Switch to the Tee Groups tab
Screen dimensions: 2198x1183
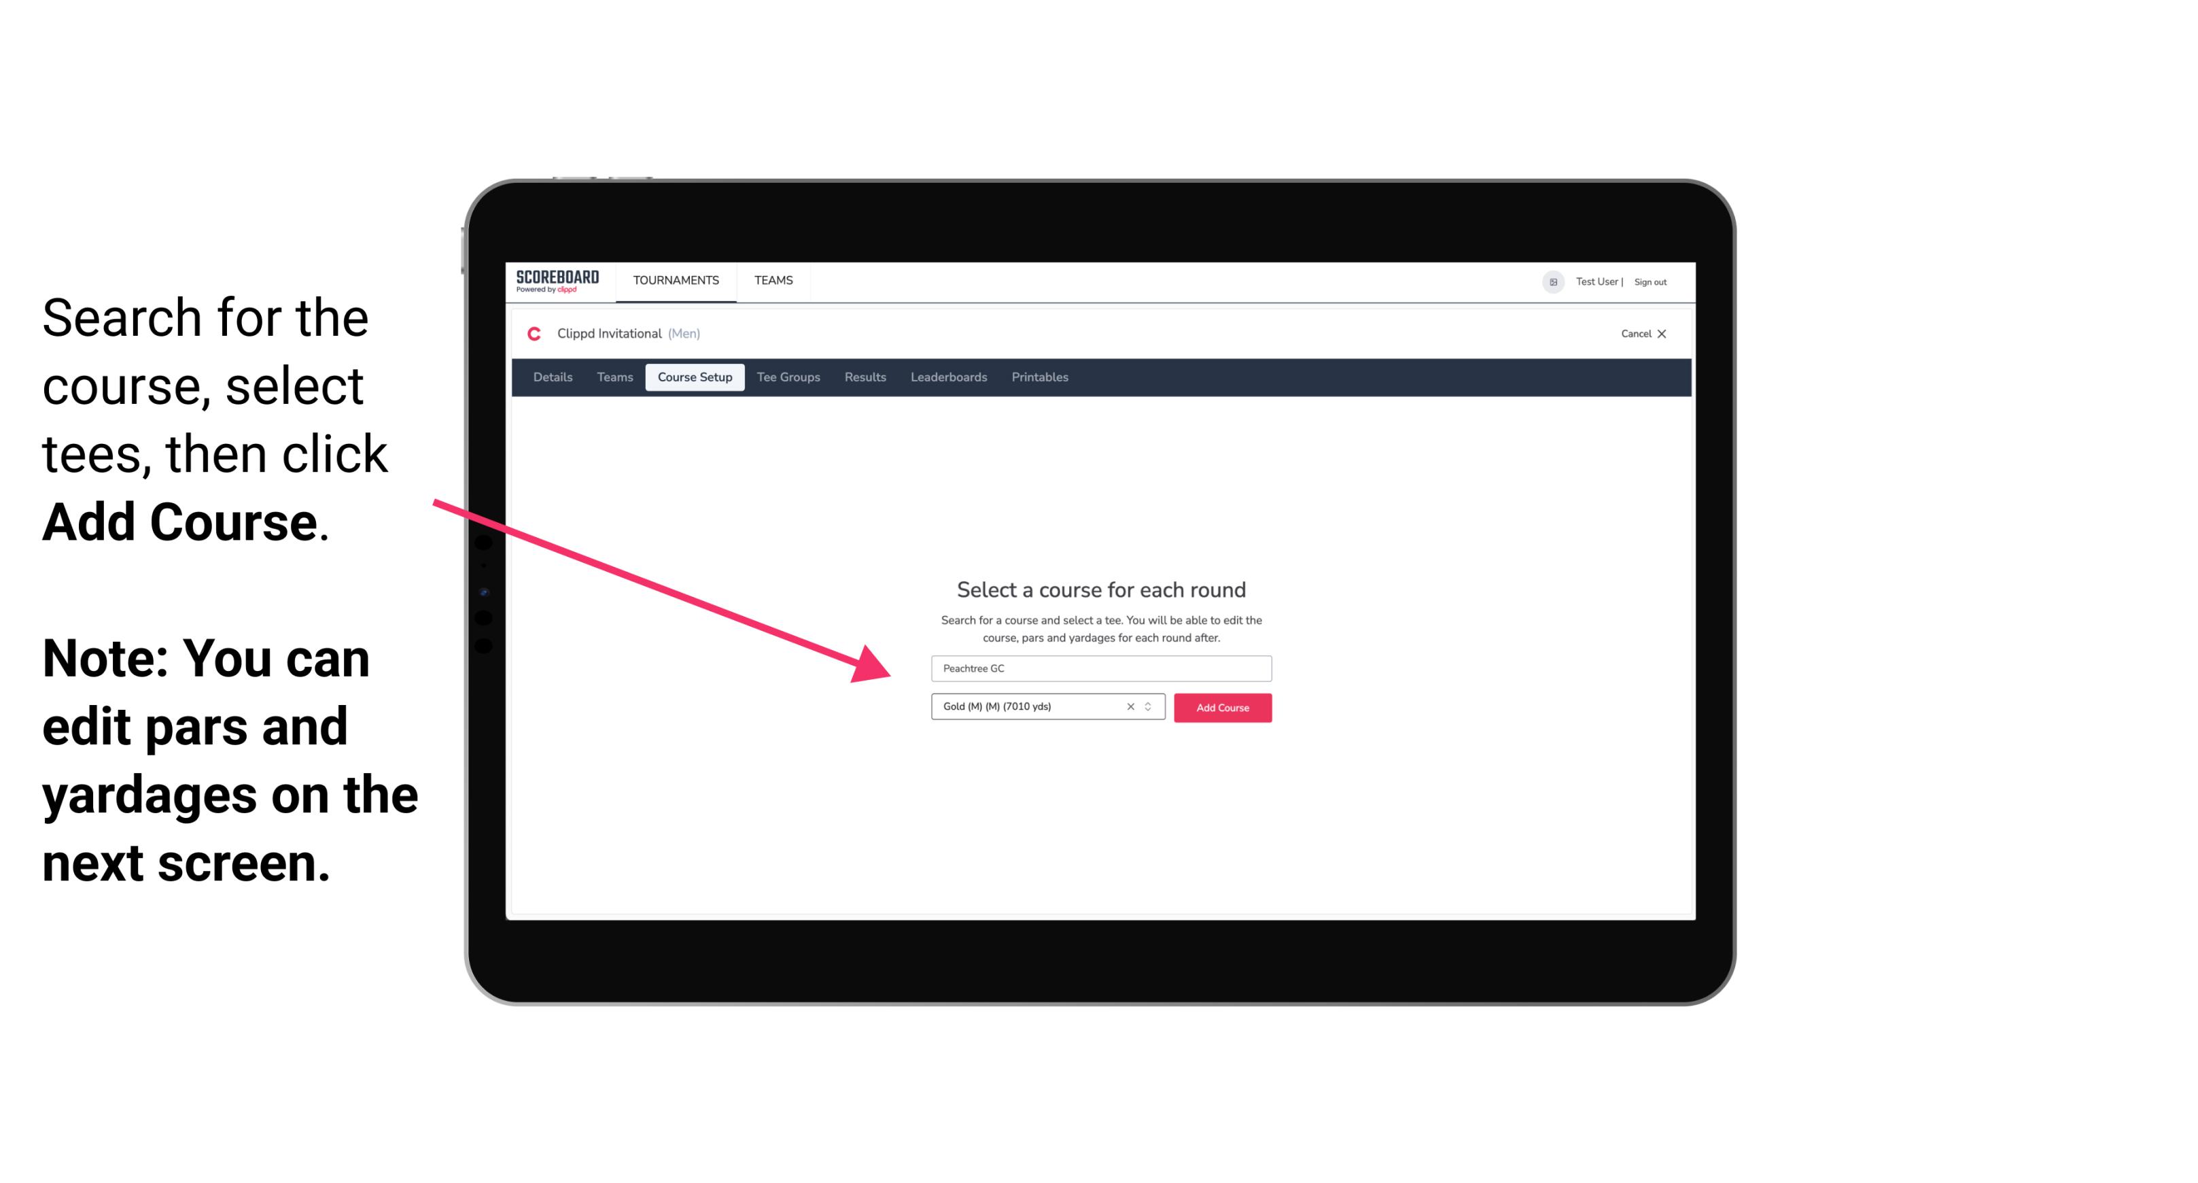[x=786, y=377]
